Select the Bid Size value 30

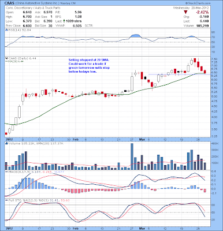coord(50,25)
